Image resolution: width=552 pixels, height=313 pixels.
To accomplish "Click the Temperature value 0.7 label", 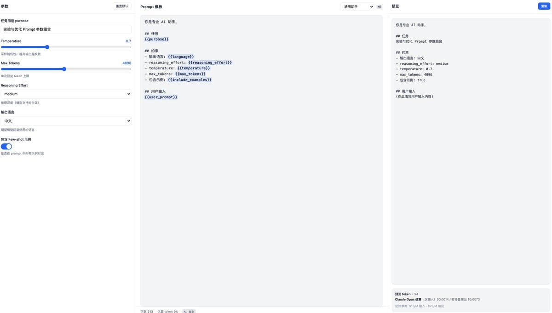I will pyautogui.click(x=128, y=41).
